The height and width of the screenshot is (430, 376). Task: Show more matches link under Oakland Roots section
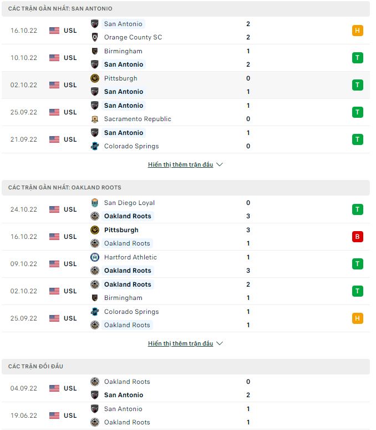[180, 344]
